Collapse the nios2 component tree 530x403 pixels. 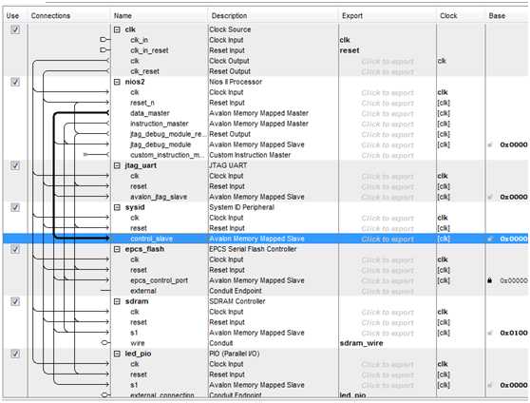(x=117, y=82)
